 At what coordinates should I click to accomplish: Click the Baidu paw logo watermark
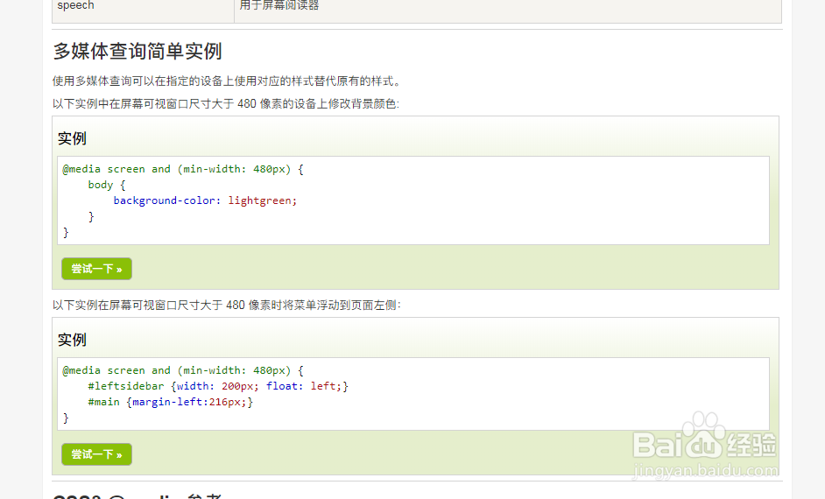[705, 435]
